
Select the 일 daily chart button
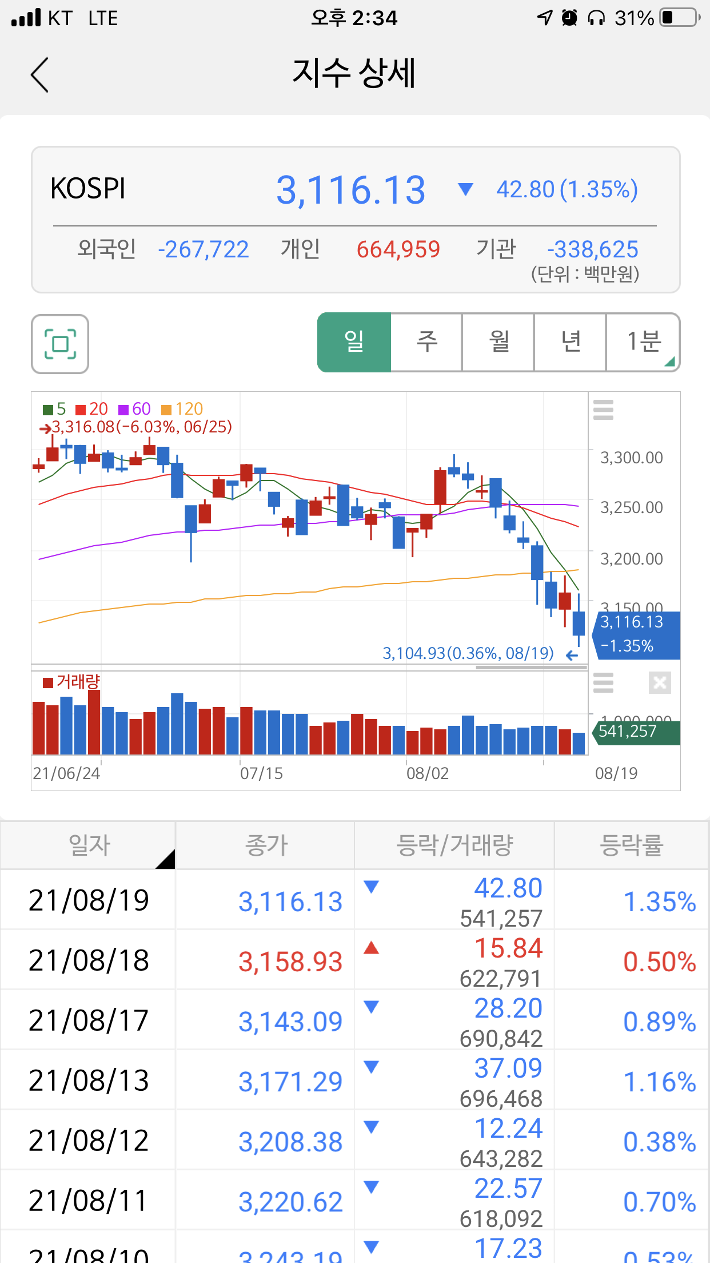click(354, 342)
